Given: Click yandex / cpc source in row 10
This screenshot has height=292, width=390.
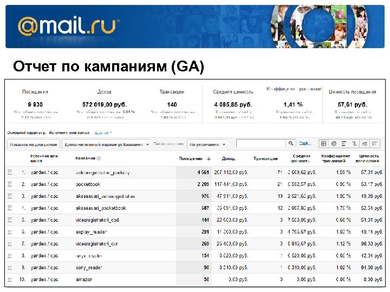Looking at the screenshot, I should [x=44, y=280].
